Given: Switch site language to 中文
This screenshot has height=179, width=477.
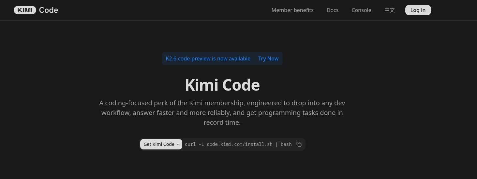Looking at the screenshot, I should pos(390,10).
